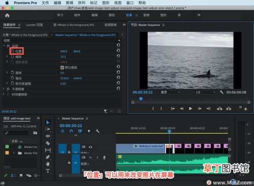The width and height of the screenshot is (254, 186).
Task: Reset the Scale parameter
Action: [118, 56]
